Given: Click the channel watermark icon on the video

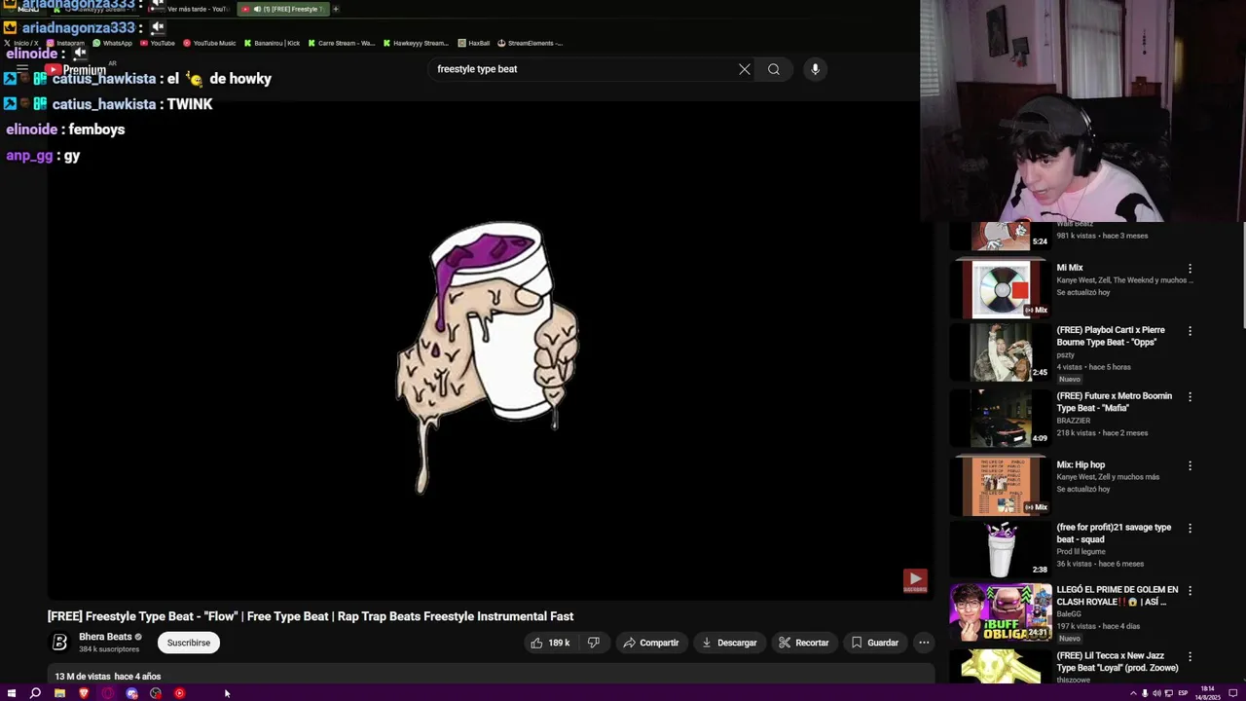Looking at the screenshot, I should [x=915, y=580].
